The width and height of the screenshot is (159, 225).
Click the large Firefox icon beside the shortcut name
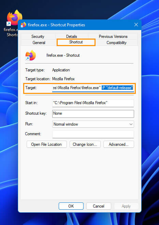click(31, 55)
